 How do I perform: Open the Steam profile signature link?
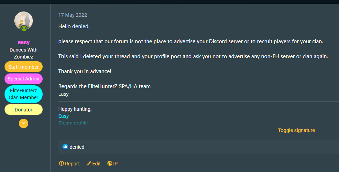[73, 123]
